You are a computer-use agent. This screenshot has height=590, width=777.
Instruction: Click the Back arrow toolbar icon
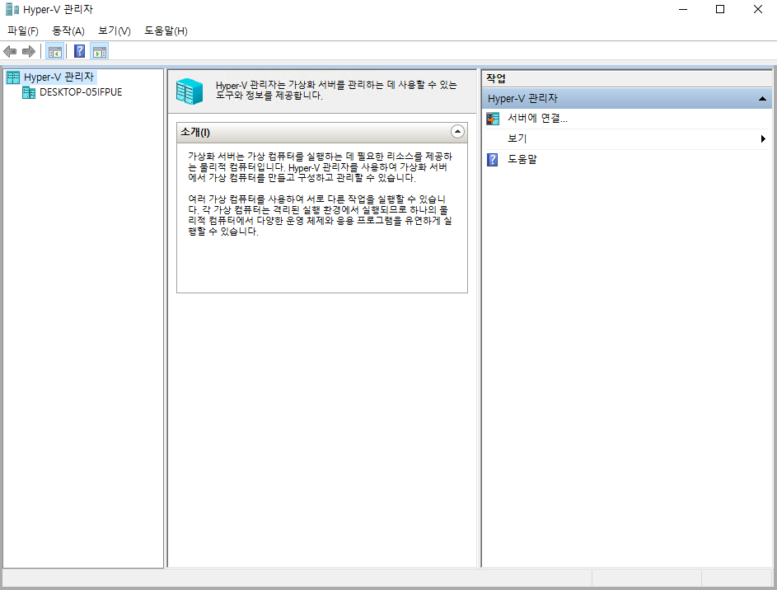click(10, 51)
